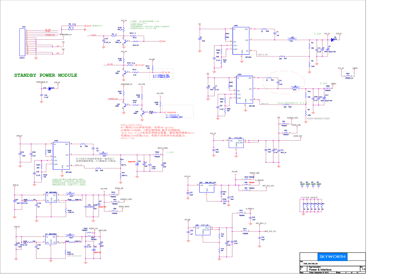Select part number 4100-CA3620-2300
This screenshot has height=279, width=396.
318,118
